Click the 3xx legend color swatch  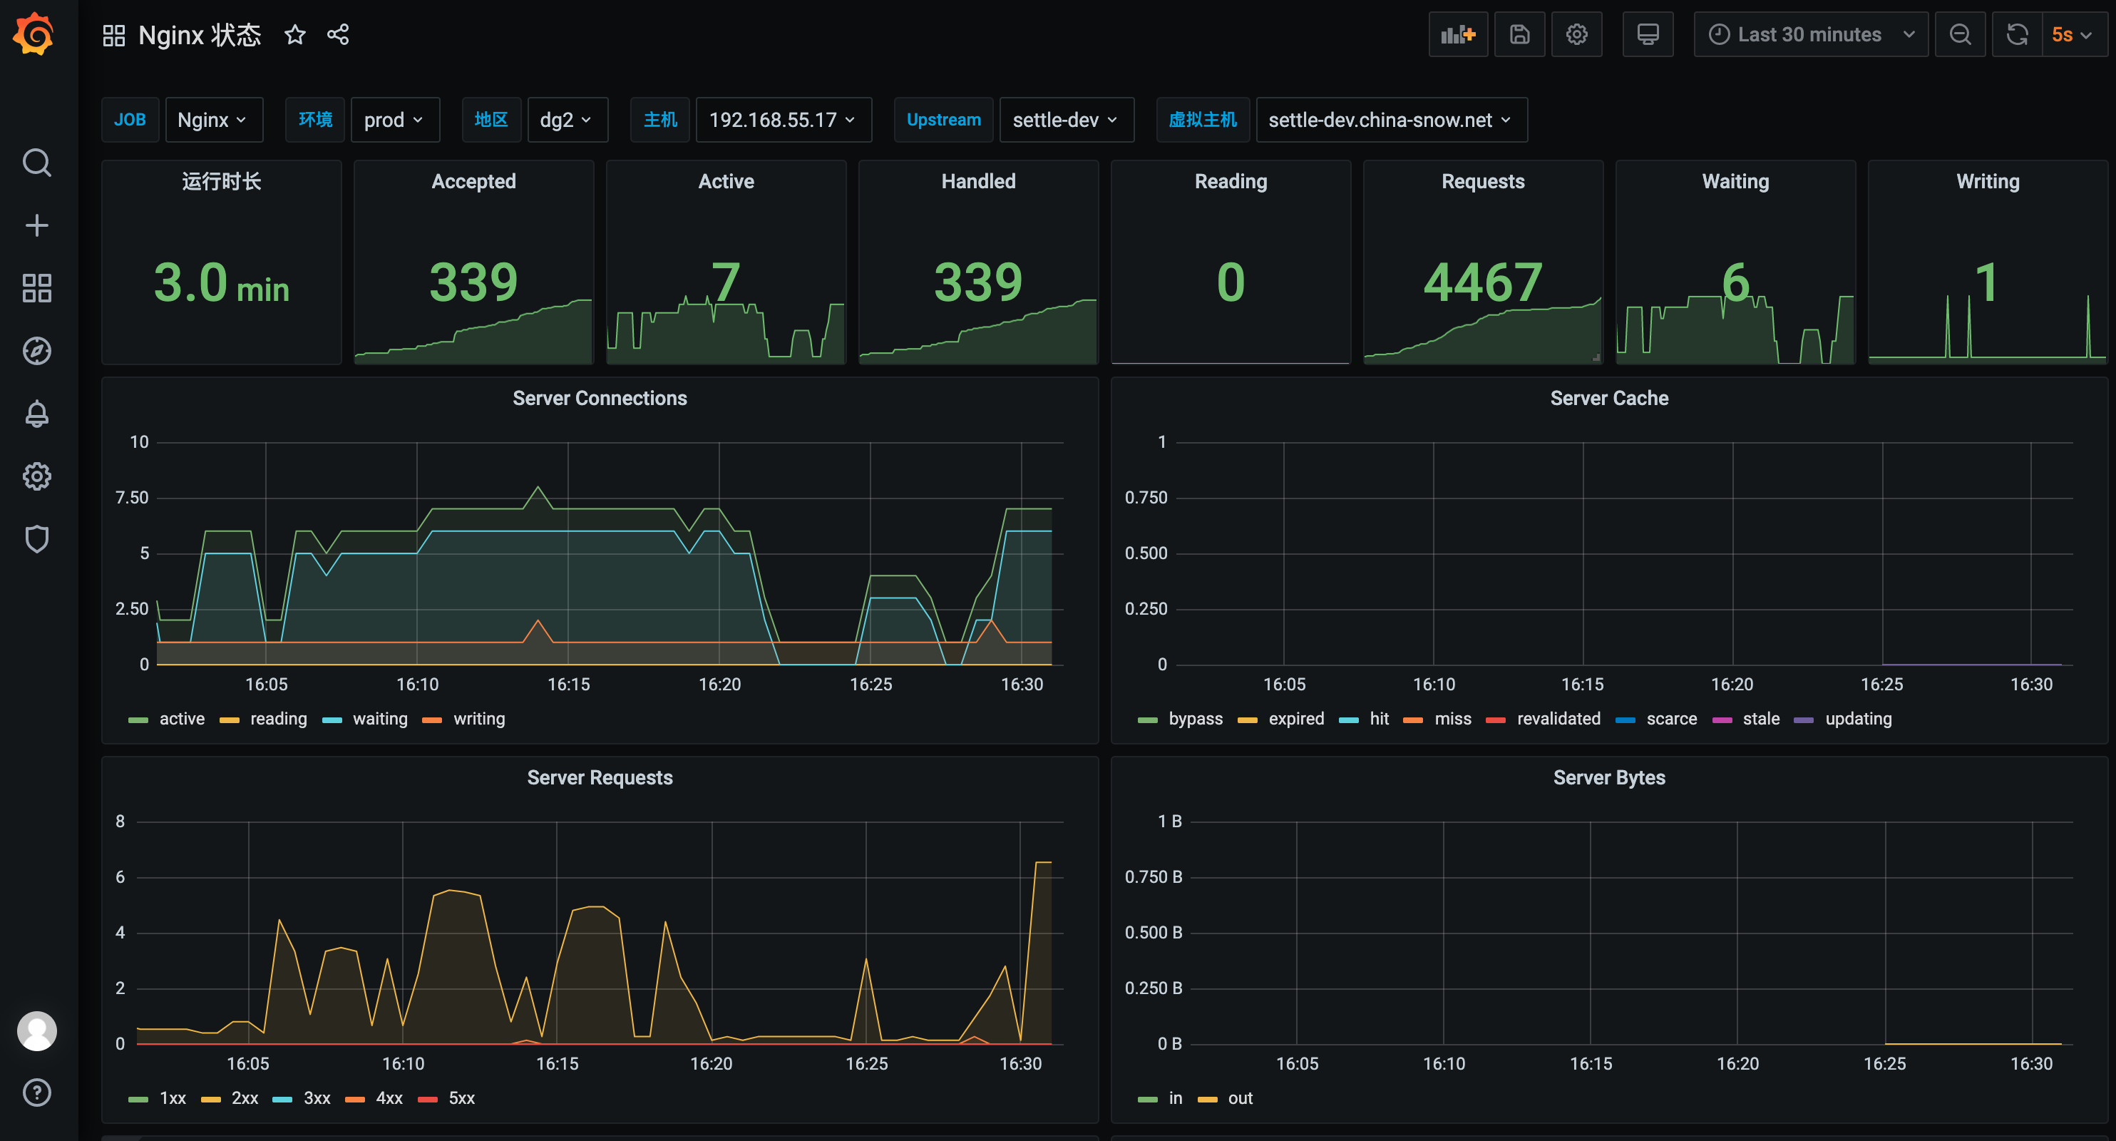point(282,1100)
